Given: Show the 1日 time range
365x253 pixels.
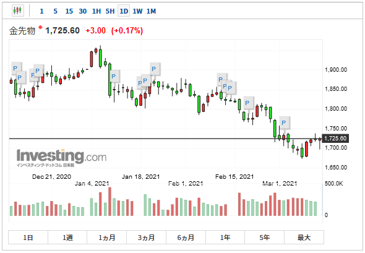Looking at the screenshot, I should (28, 238).
